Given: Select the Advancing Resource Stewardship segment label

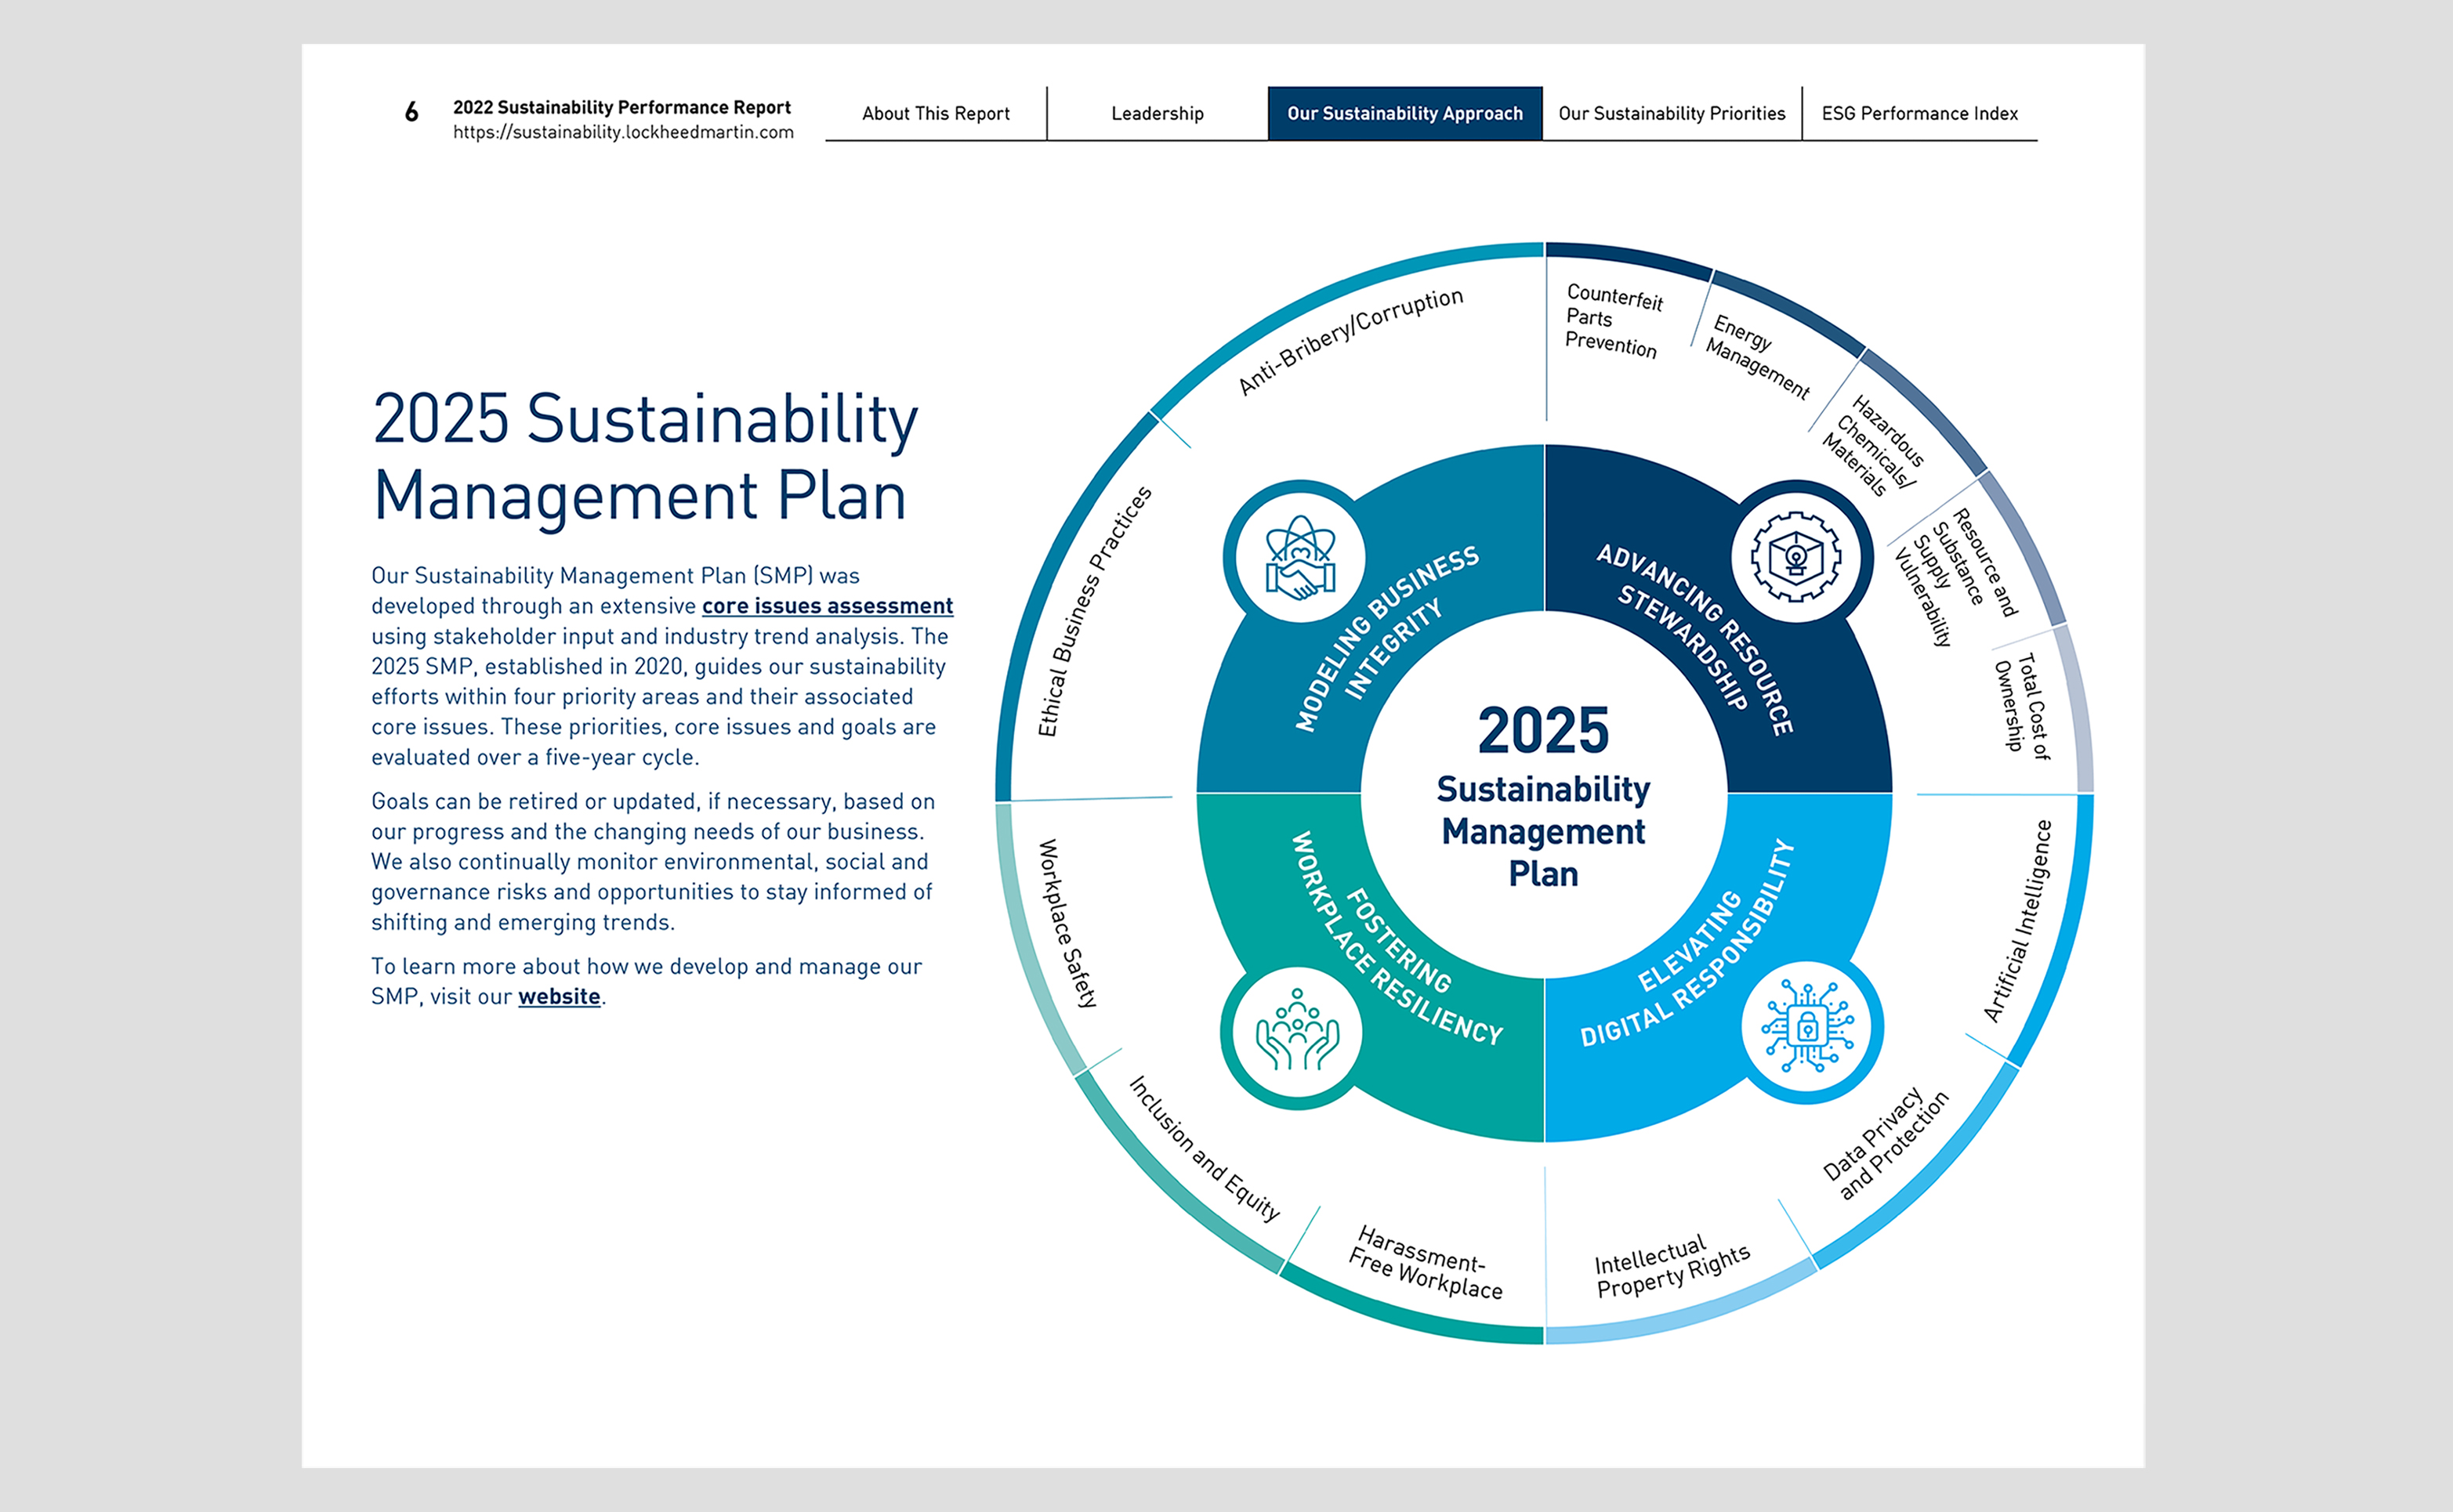Looking at the screenshot, I should [1697, 639].
